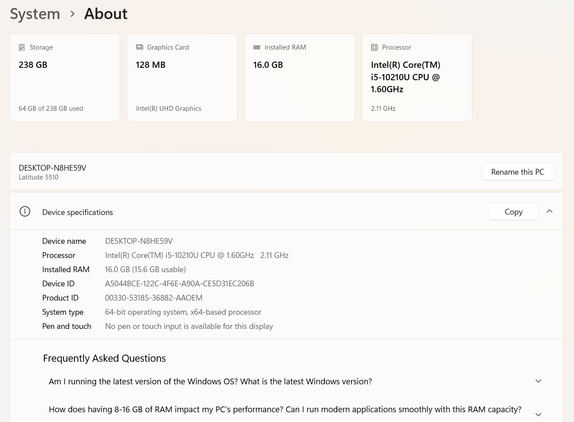The height and width of the screenshot is (422, 574).
Task: Click the Storage drive icon
Action: coord(22,47)
